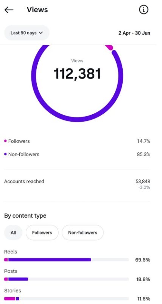Tap the Posts views progress bar
This screenshot has height=304, width=162.
tap(66, 279)
